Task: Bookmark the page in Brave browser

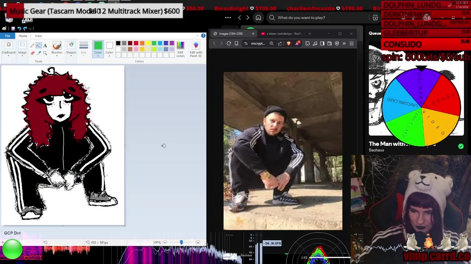Action: click(x=236, y=43)
